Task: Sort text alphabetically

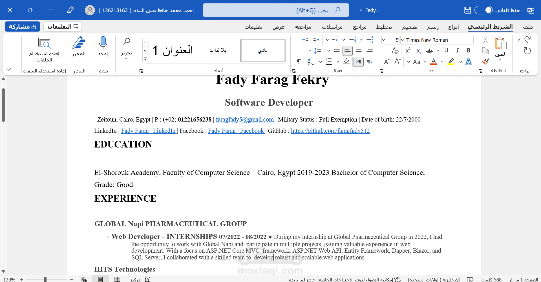Action: [311, 62]
